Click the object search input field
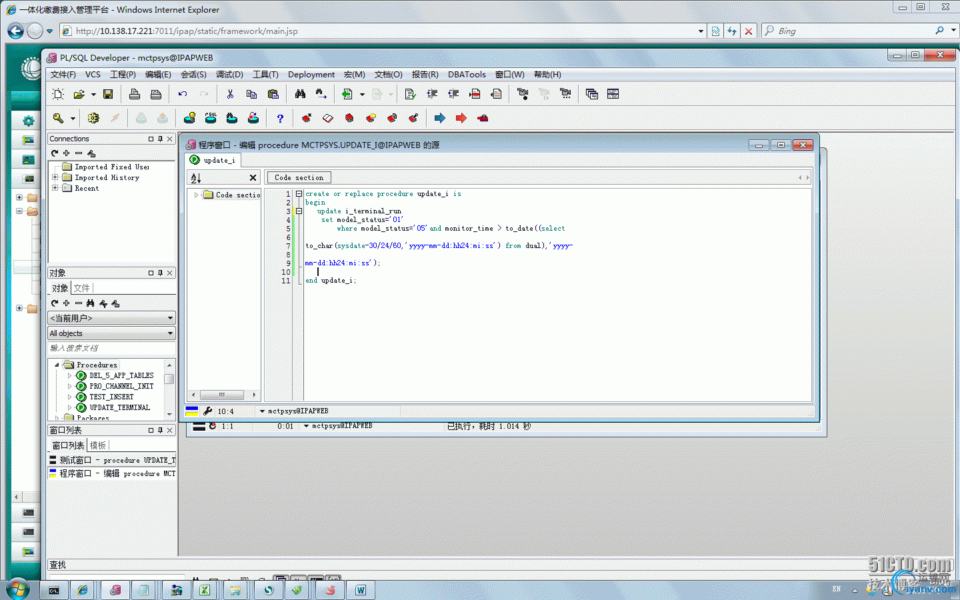 click(111, 348)
